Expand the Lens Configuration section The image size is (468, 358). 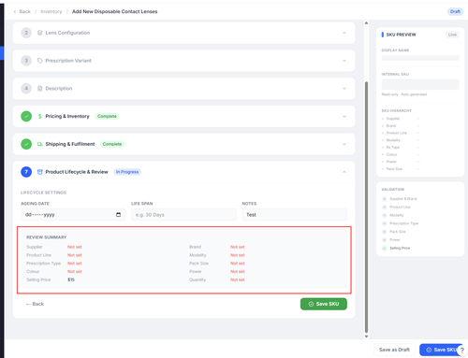pos(344,33)
